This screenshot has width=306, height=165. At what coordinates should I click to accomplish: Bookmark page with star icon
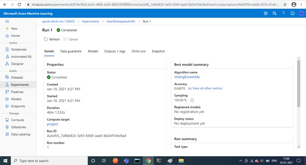[x=285, y=4]
